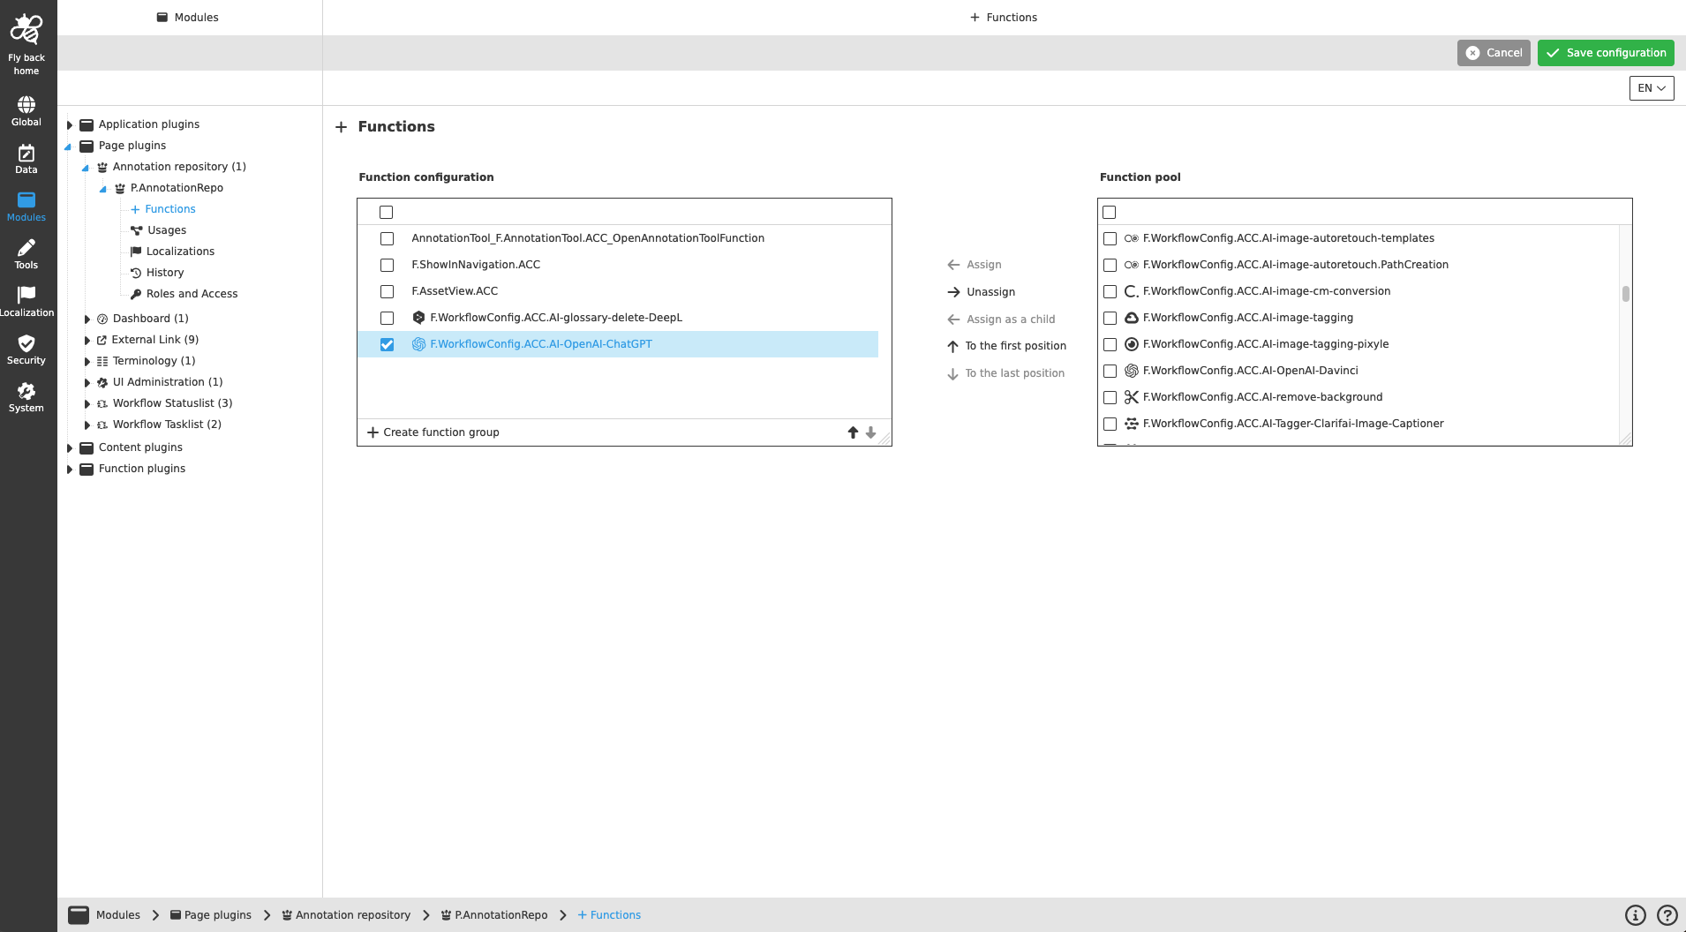Image resolution: width=1686 pixels, height=932 pixels.
Task: Collapse the Annotation repository node
Action: click(x=86, y=167)
